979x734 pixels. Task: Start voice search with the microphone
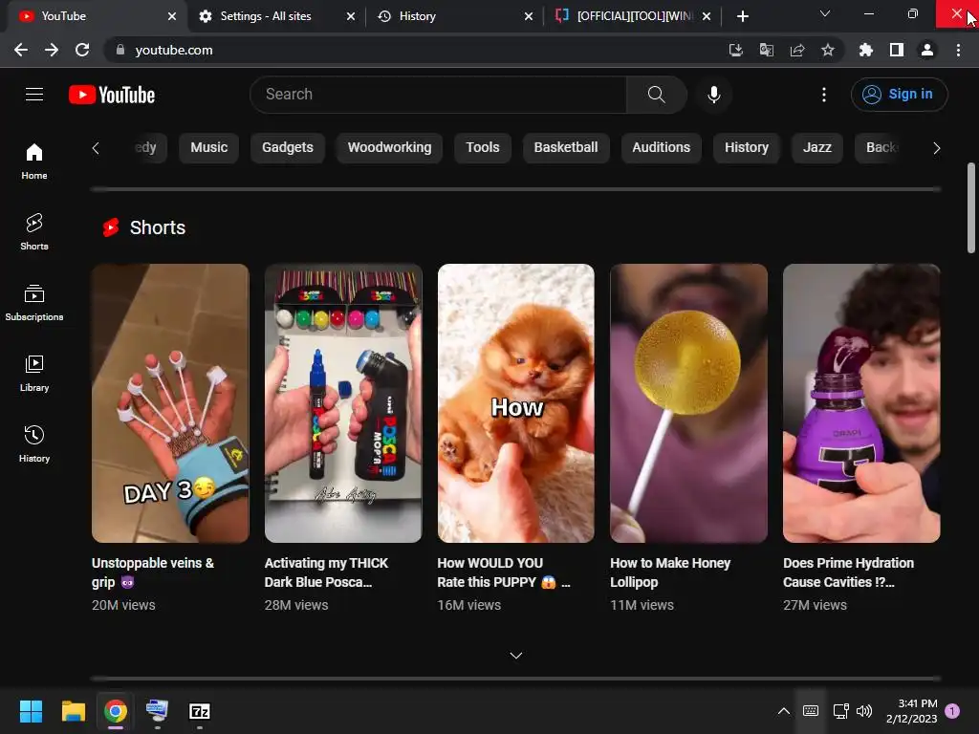tap(713, 95)
